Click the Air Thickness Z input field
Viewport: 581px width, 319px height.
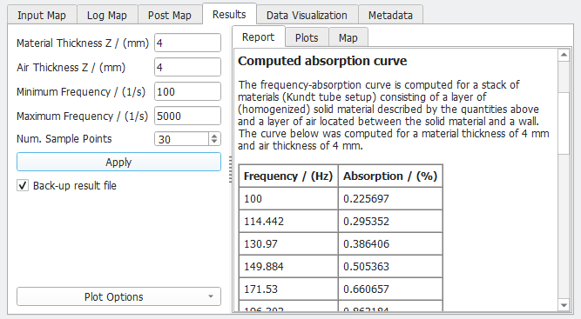187,67
